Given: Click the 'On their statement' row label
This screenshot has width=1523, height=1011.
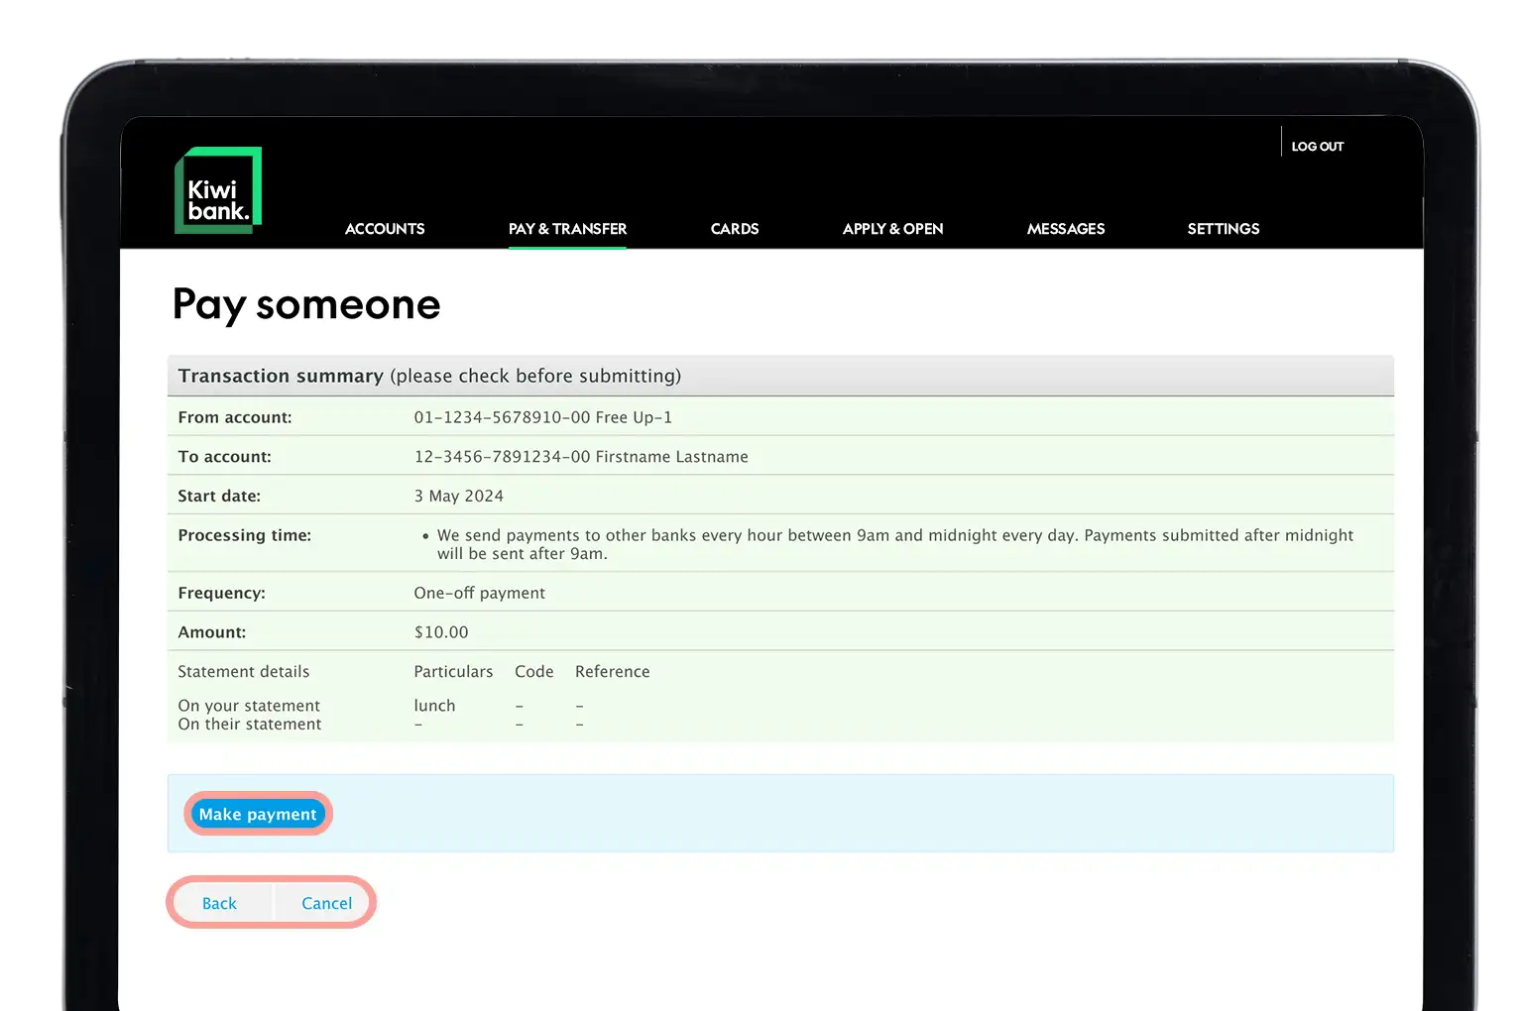Looking at the screenshot, I should pyautogui.click(x=250, y=725).
